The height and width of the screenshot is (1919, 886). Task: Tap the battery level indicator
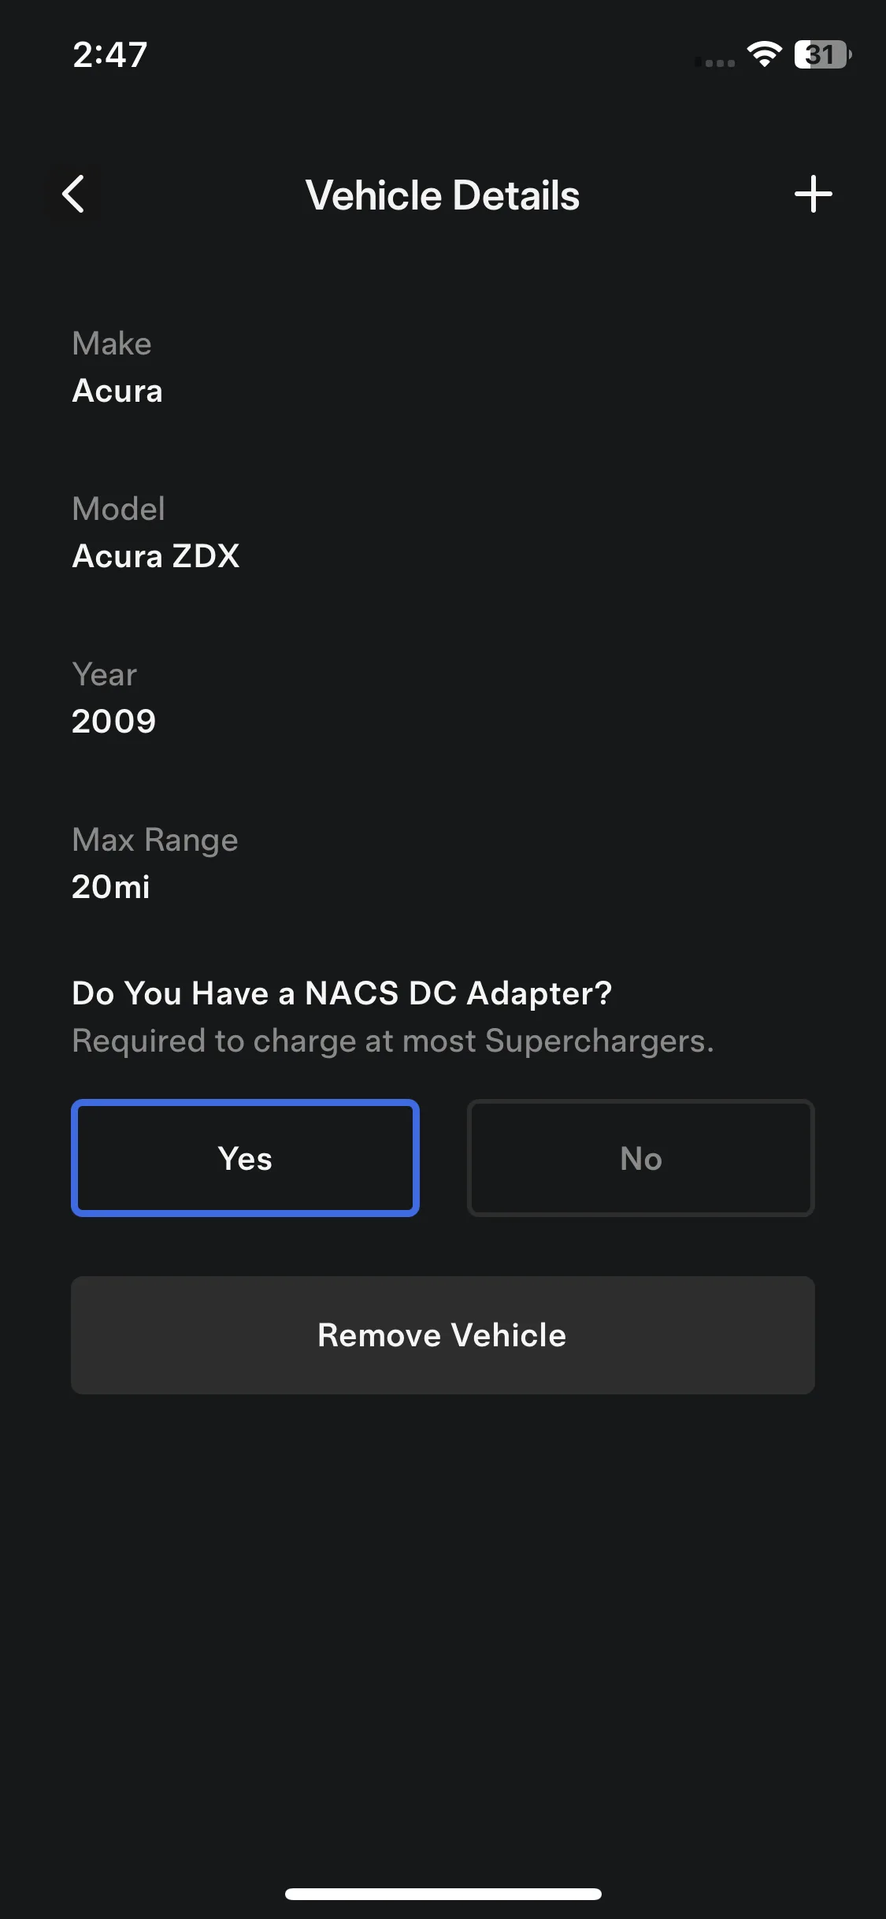822,54
